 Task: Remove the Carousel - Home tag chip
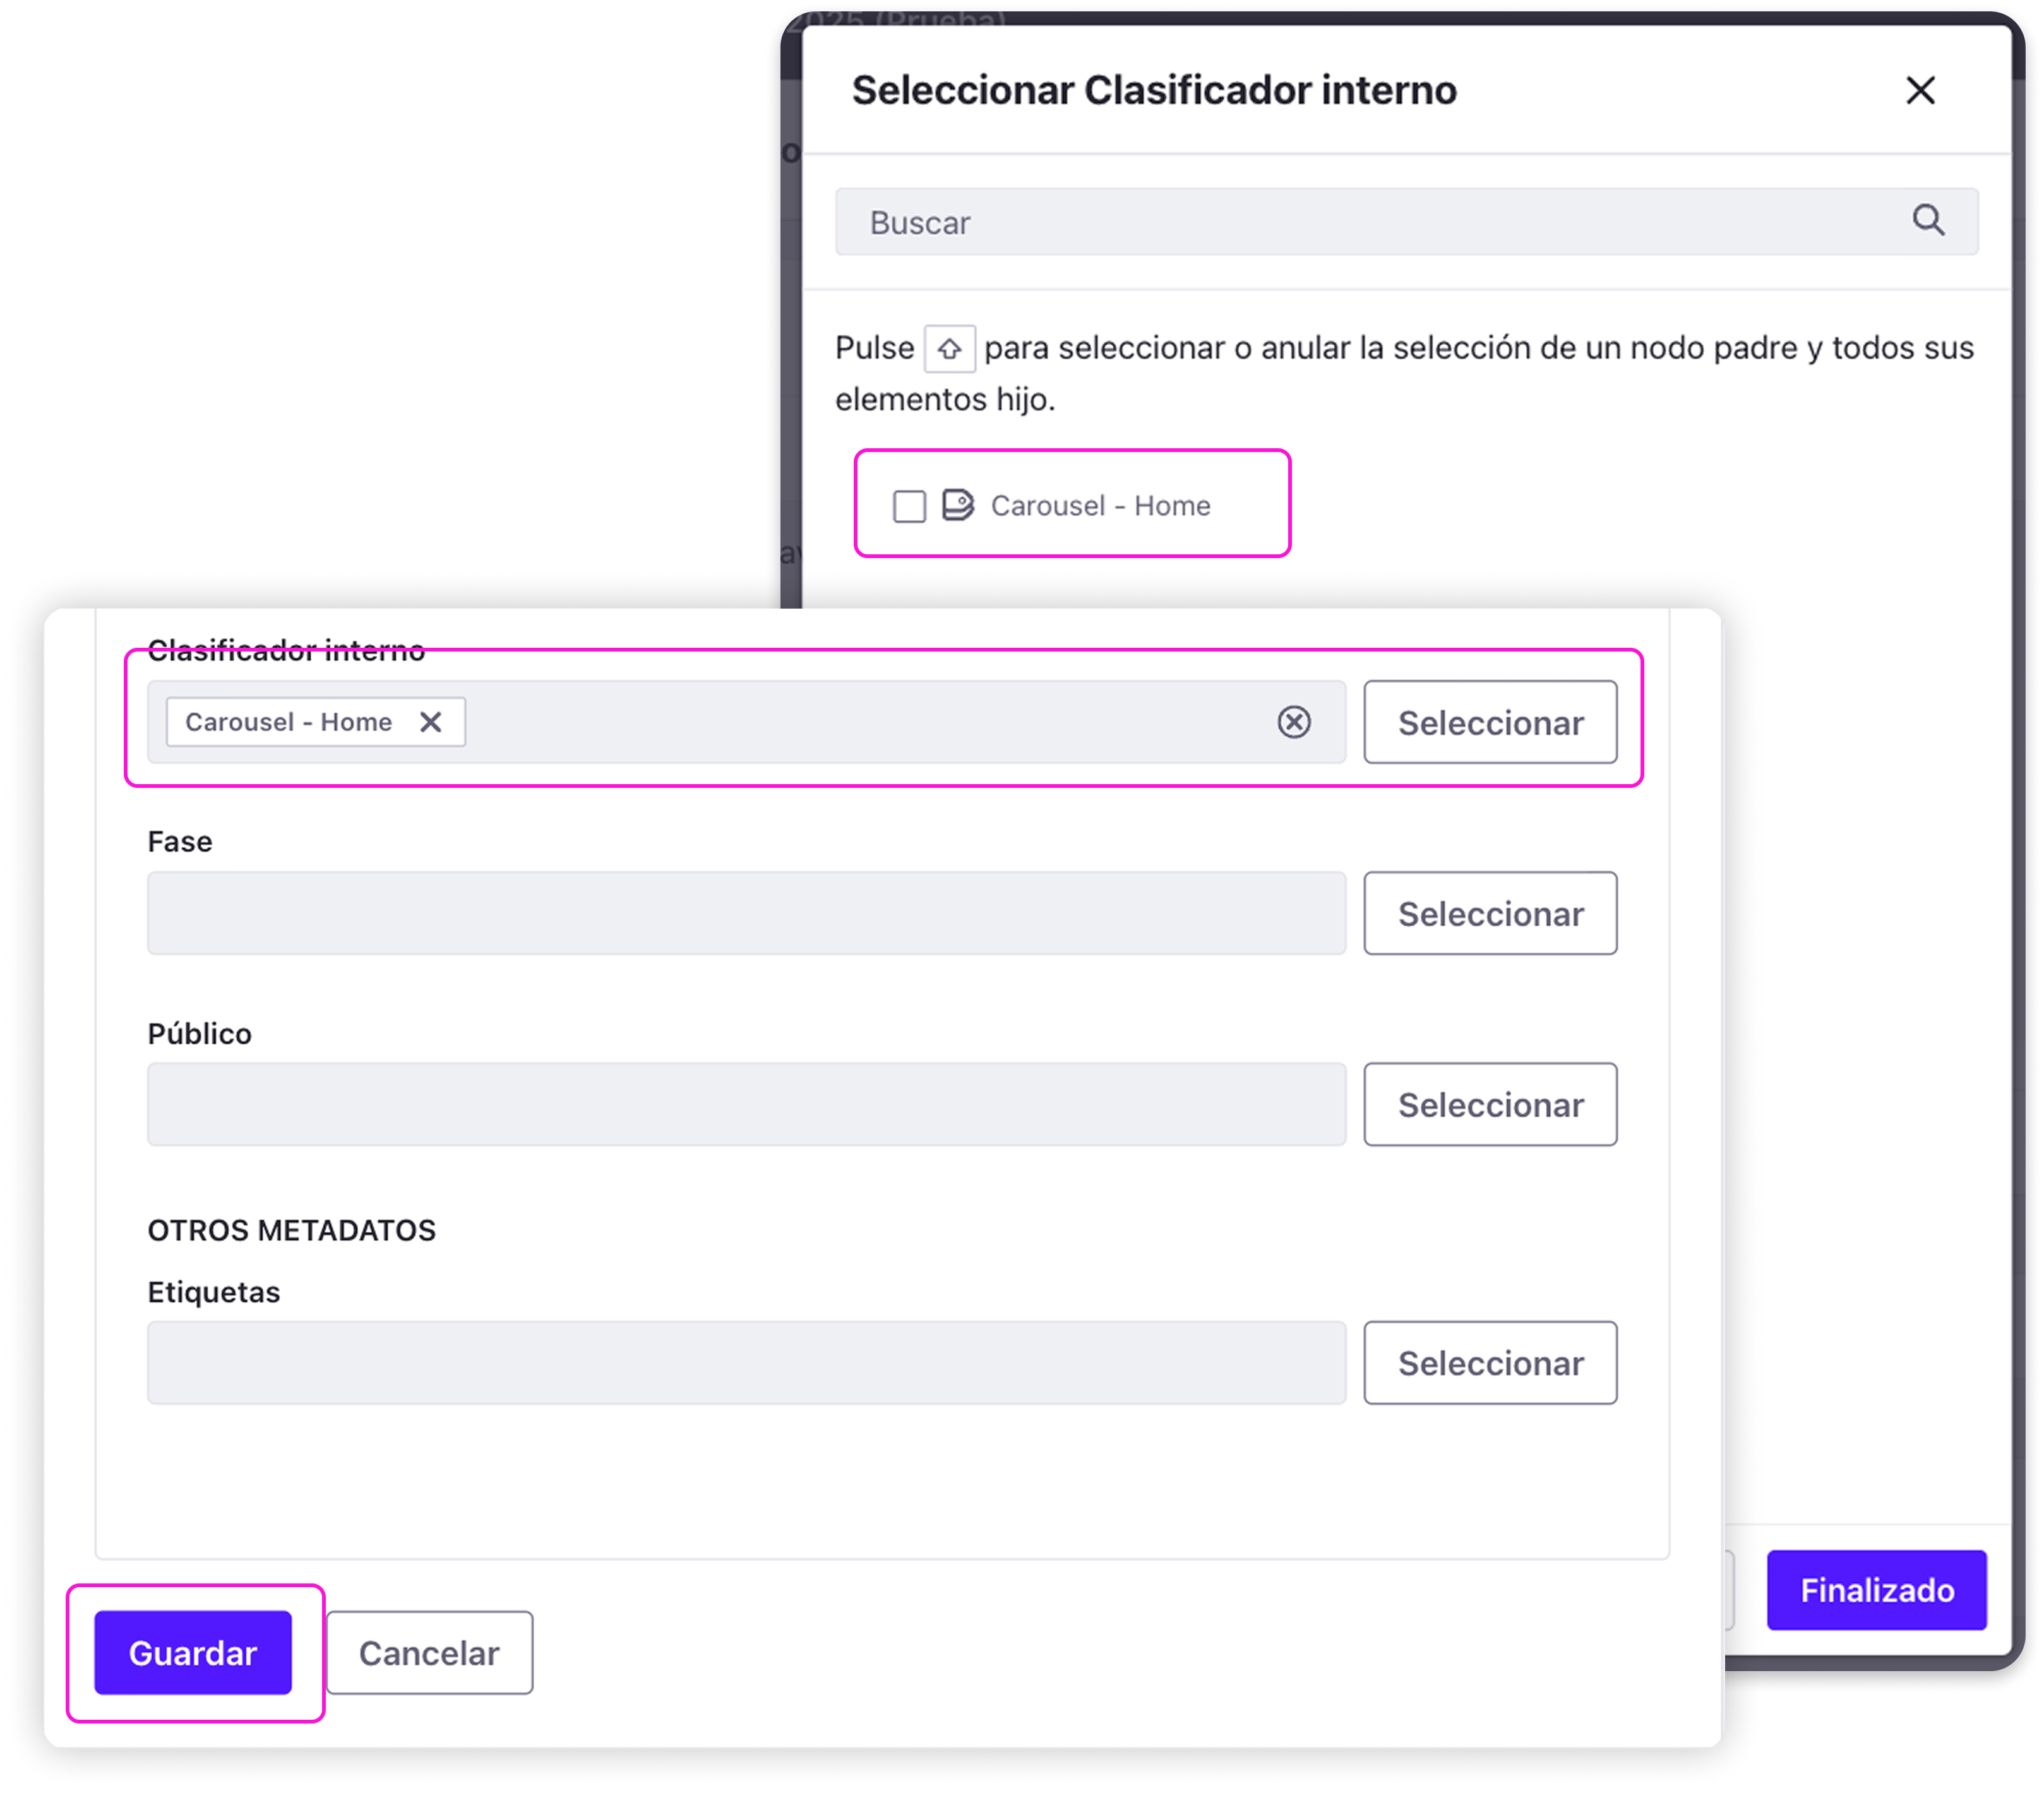431,722
